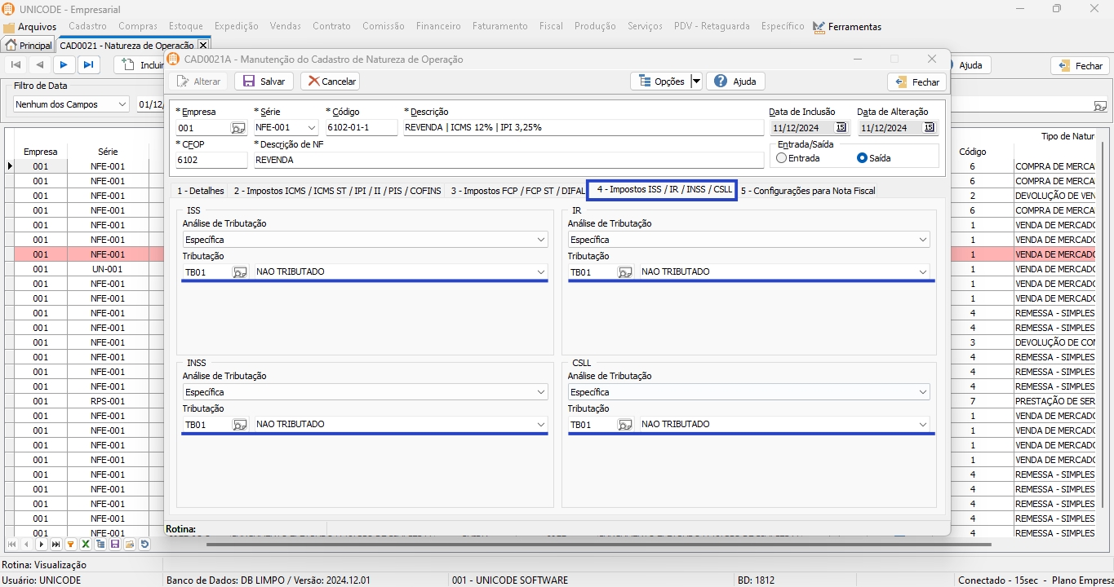
Task: Click the Fechar button in the dialog
Action: [x=916, y=82]
